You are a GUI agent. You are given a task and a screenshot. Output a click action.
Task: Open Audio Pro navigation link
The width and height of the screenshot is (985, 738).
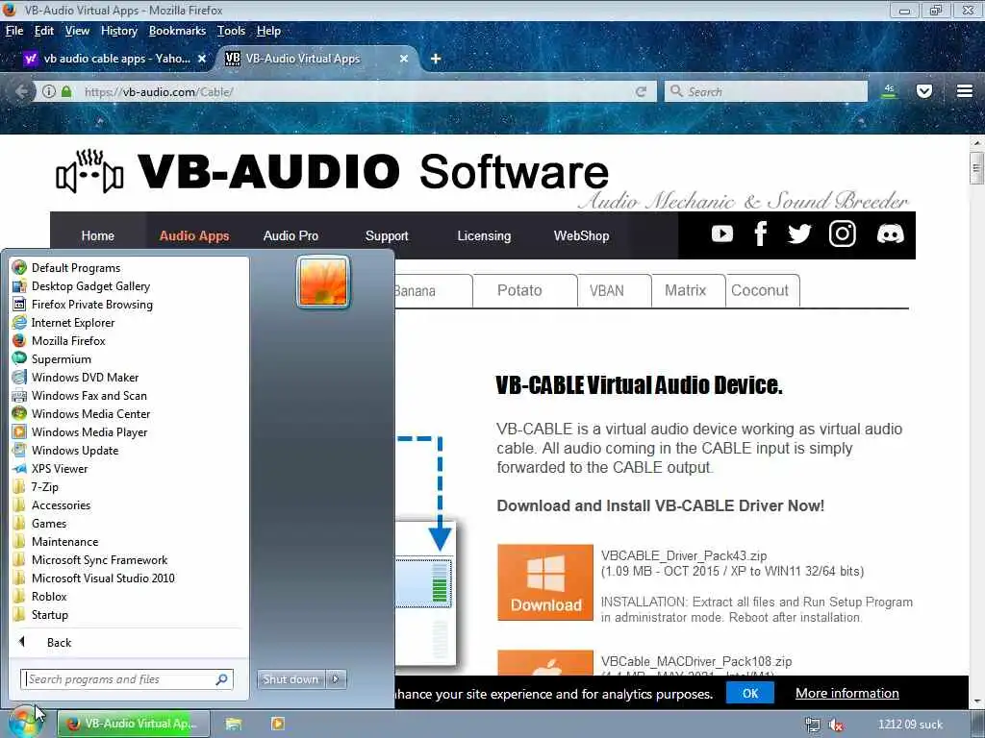tap(290, 236)
